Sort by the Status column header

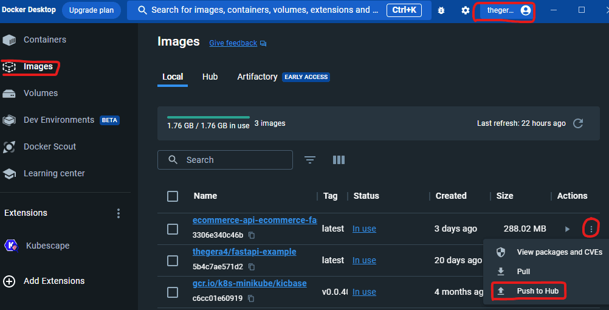pyautogui.click(x=366, y=196)
